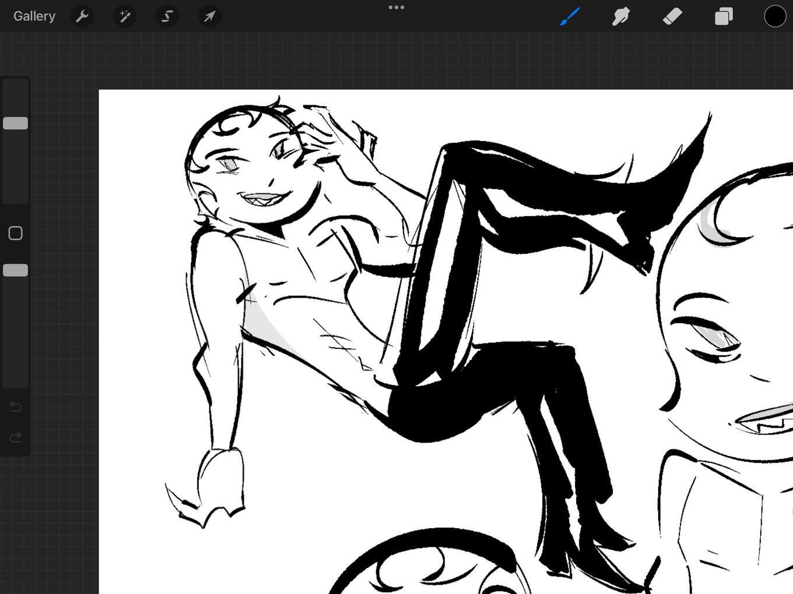Select the Smudge tool
Viewport: 793px width, 594px height.
621,16
